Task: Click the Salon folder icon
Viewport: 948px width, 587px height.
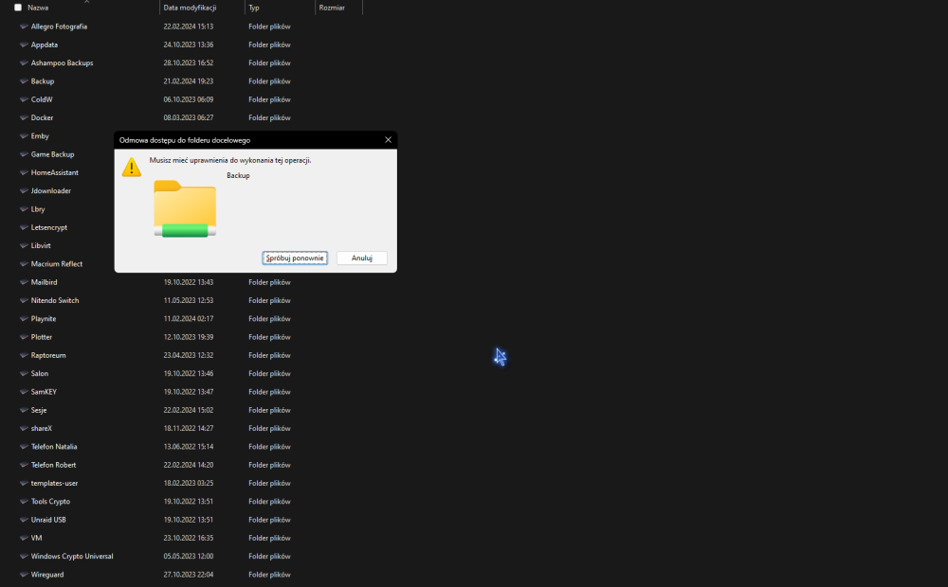Action: point(25,373)
